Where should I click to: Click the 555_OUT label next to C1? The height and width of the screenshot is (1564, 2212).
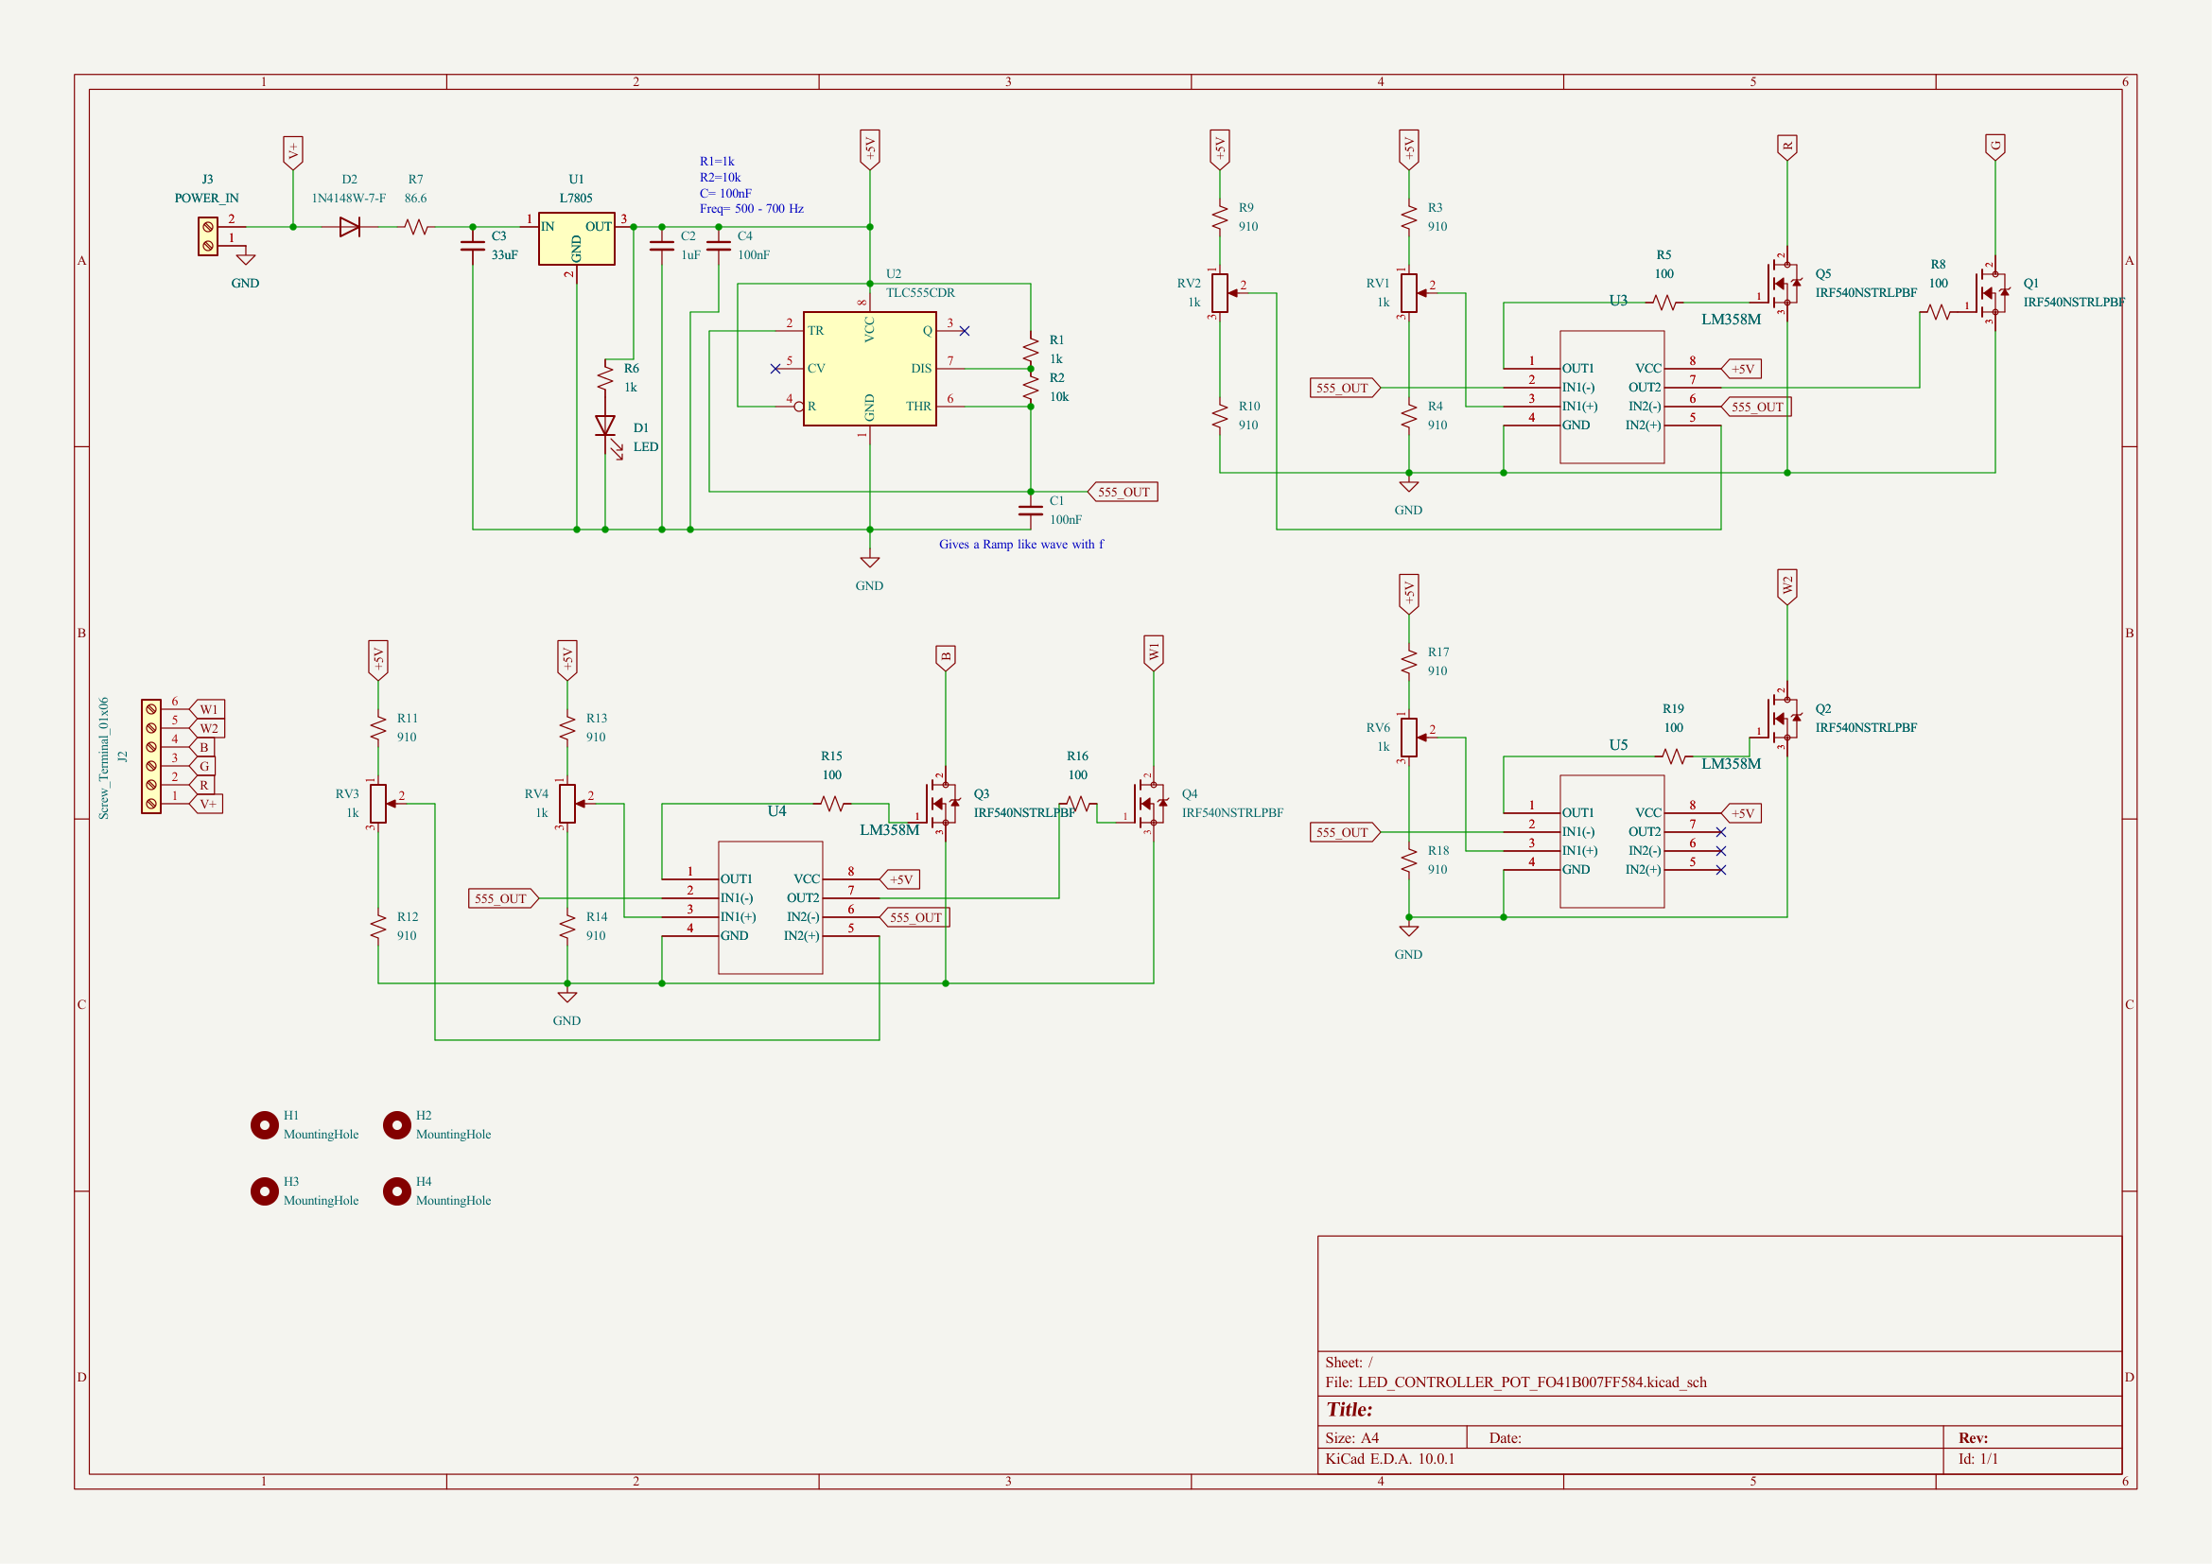pyautogui.click(x=1123, y=492)
